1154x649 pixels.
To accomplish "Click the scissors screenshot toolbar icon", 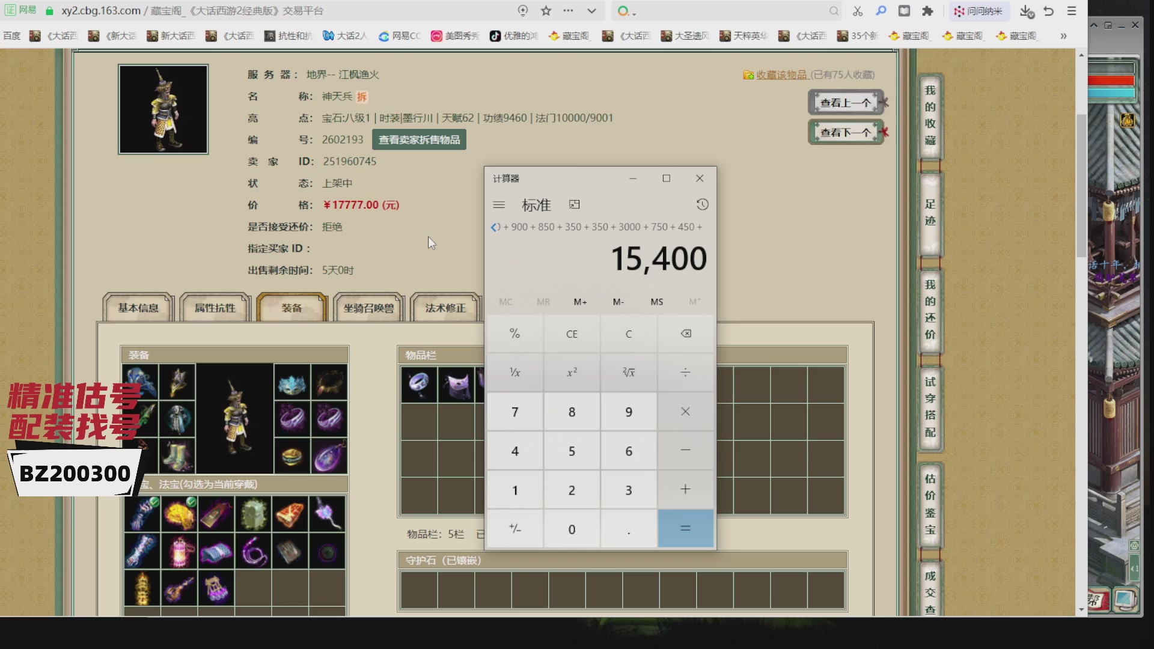I will tap(858, 11).
